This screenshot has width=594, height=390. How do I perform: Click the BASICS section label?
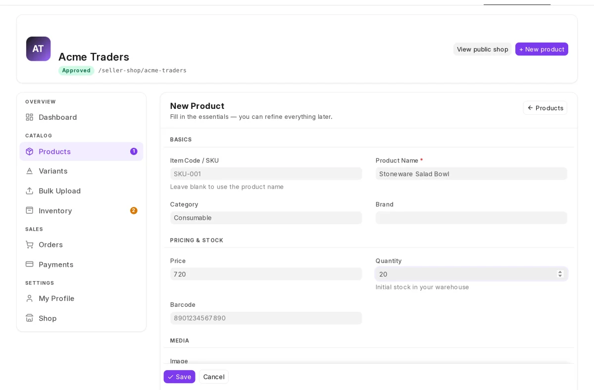tap(181, 140)
